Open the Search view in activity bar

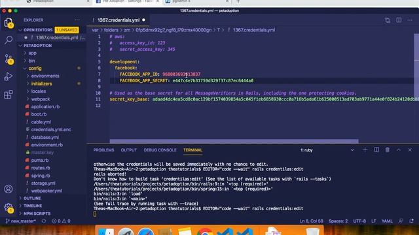[x=9, y=40]
